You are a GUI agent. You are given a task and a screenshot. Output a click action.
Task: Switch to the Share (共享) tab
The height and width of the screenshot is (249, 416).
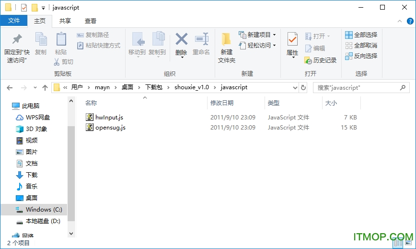[x=65, y=21]
